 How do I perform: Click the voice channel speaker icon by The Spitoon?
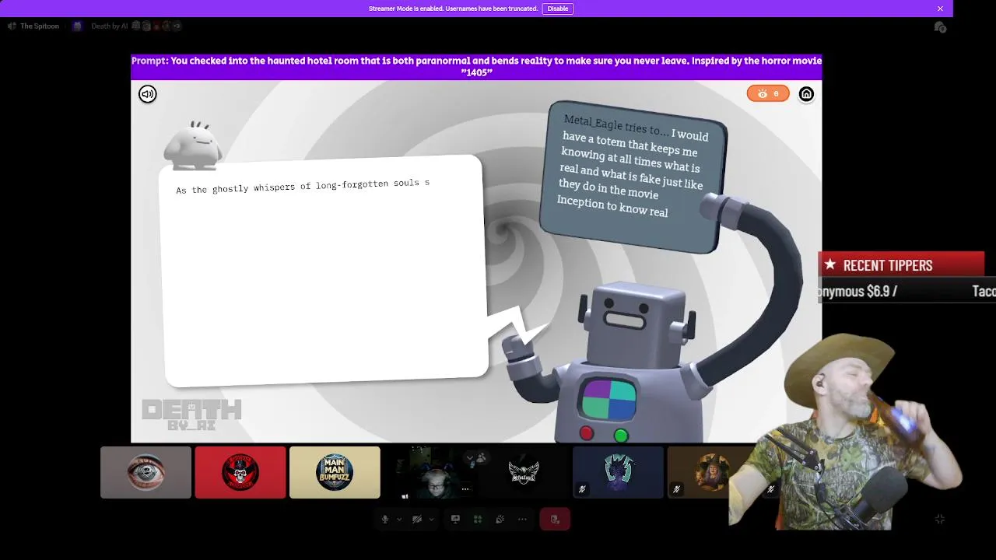(x=12, y=26)
